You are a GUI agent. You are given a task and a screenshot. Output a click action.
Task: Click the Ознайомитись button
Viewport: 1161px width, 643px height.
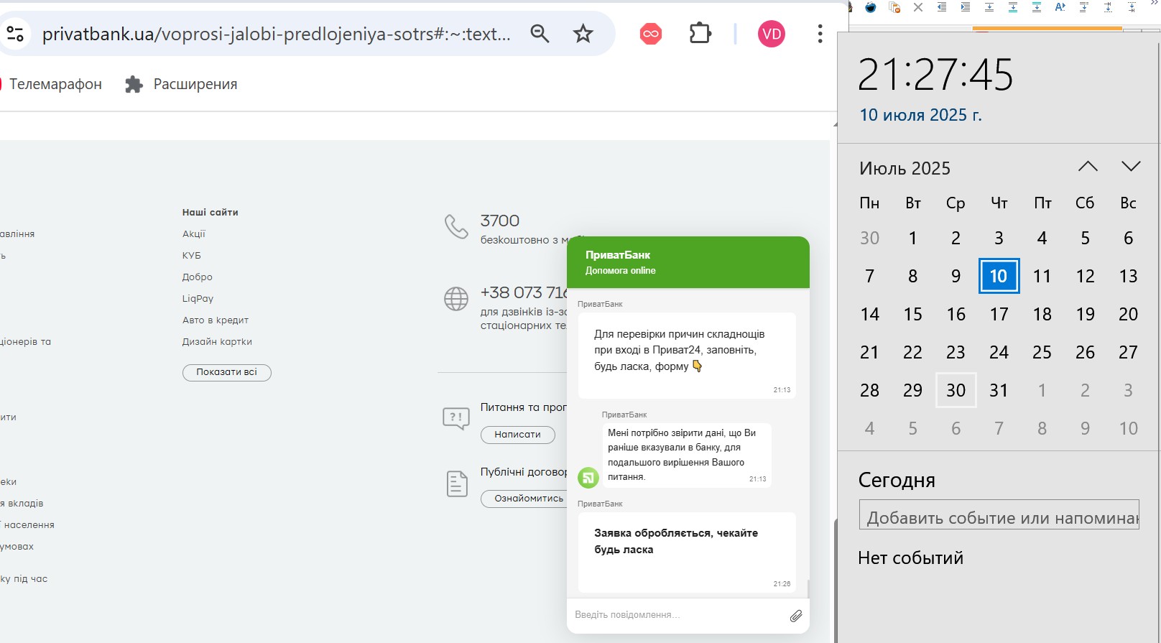tap(525, 499)
